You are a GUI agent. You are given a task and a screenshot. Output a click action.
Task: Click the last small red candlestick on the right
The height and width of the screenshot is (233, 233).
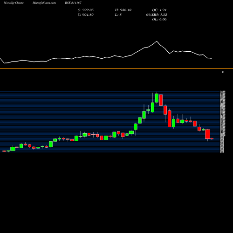(x=212, y=138)
